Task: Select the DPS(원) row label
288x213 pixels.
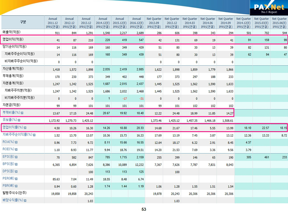Action: pos(8,171)
